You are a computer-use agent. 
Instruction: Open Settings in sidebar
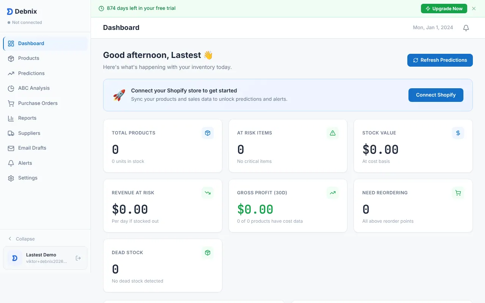pyautogui.click(x=45, y=178)
